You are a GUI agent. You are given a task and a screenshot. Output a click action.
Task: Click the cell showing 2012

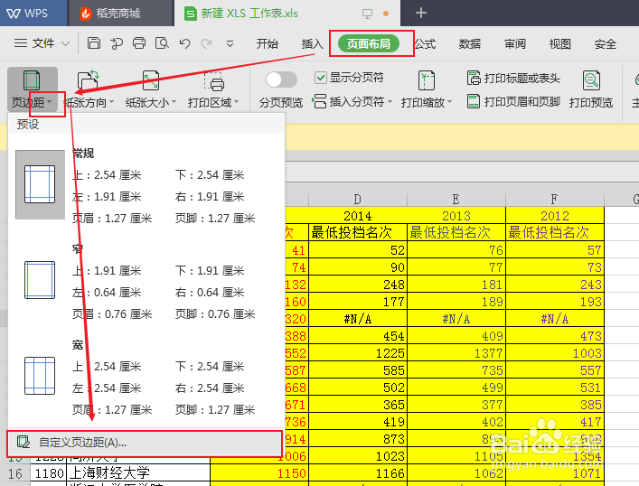(555, 215)
